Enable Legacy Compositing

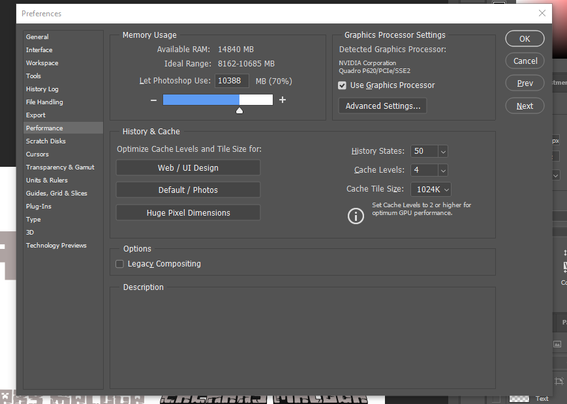[119, 264]
